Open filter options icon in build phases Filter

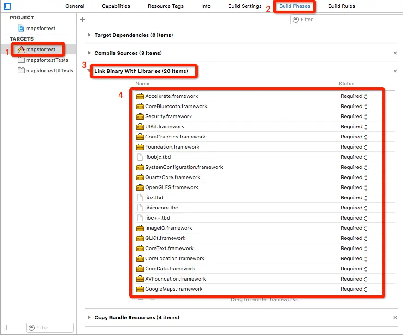click(x=296, y=19)
